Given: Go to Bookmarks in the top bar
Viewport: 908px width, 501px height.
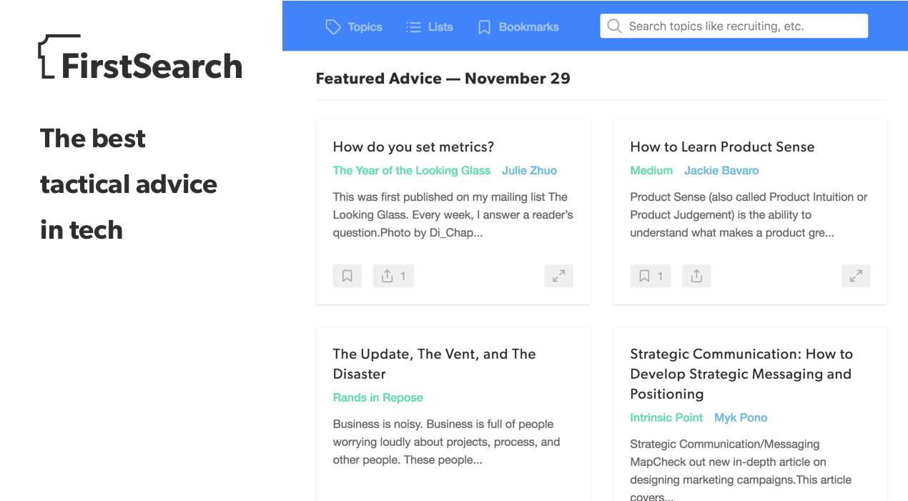Looking at the screenshot, I should tap(518, 27).
